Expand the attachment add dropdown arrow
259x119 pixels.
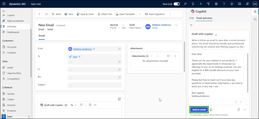tap(171, 56)
